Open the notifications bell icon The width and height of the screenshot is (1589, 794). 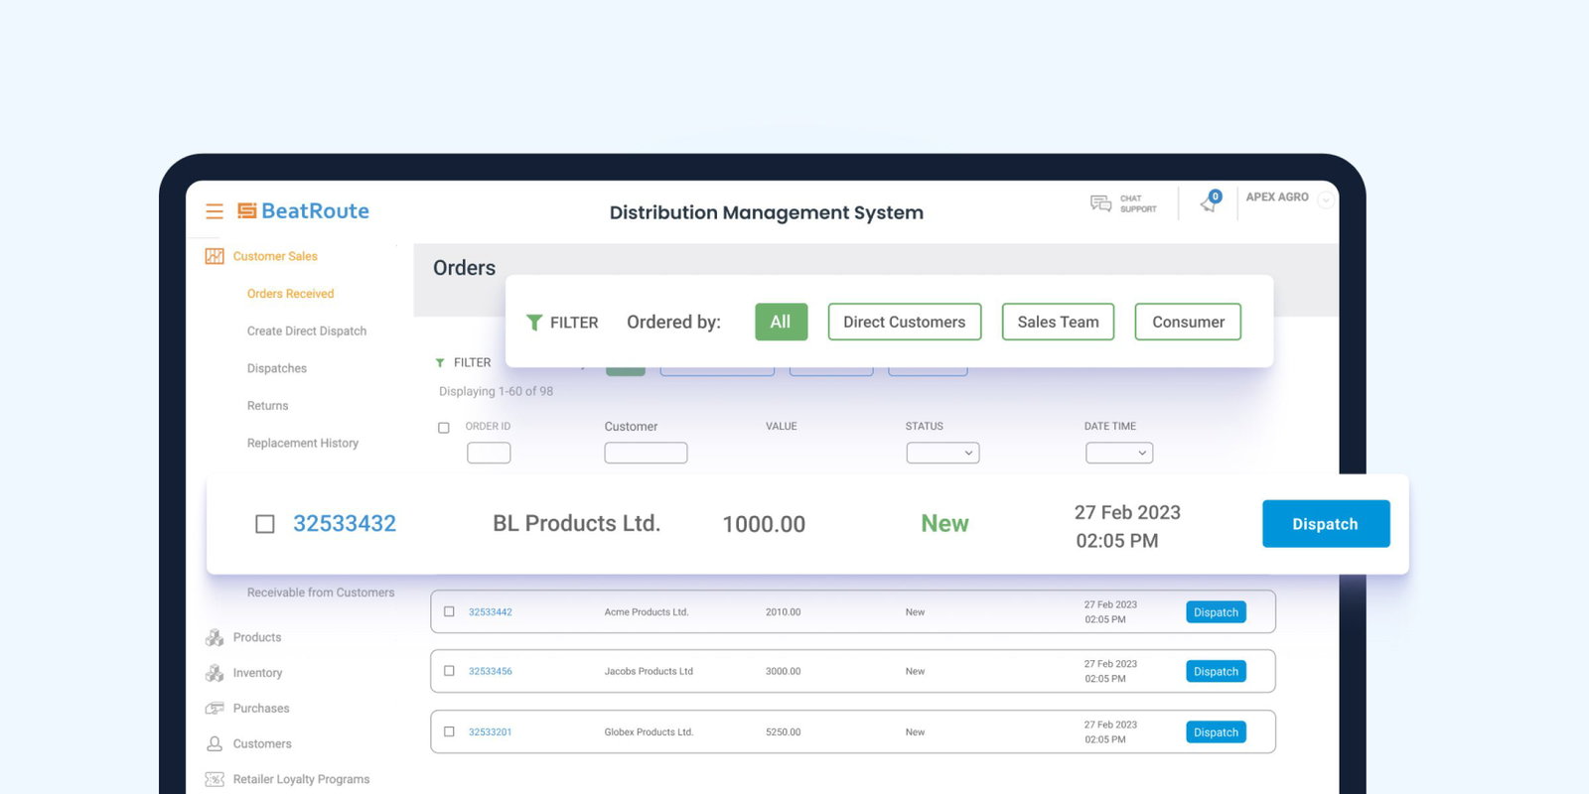click(1208, 203)
